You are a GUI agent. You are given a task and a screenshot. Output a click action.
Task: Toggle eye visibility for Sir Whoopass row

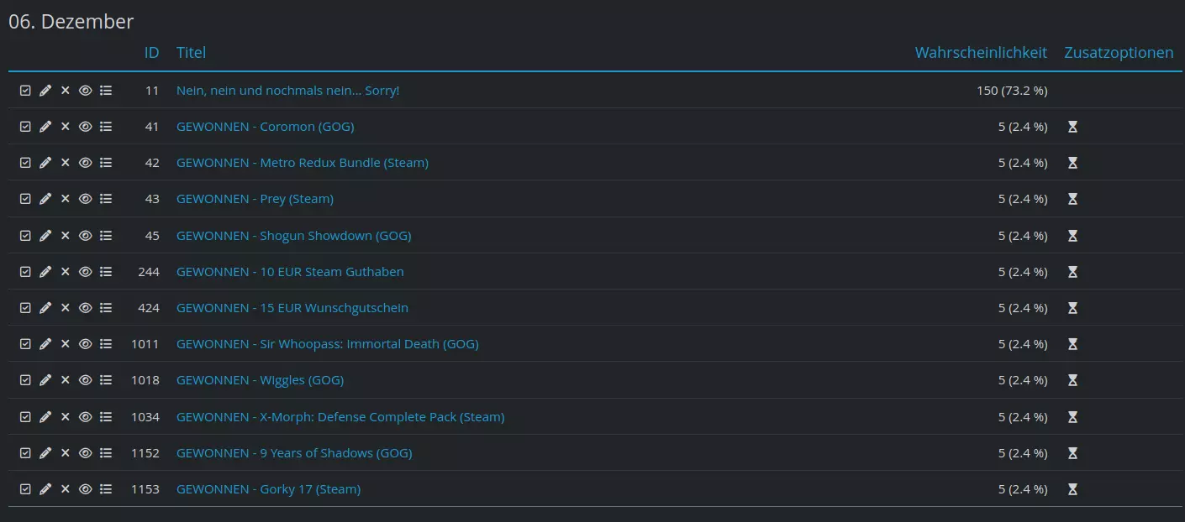click(85, 344)
